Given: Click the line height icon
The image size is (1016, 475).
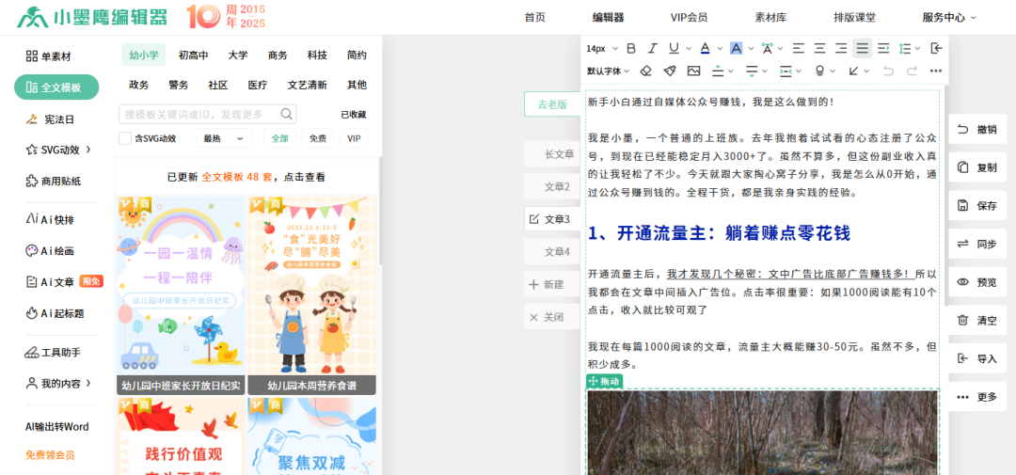Looking at the screenshot, I should pyautogui.click(x=905, y=48).
